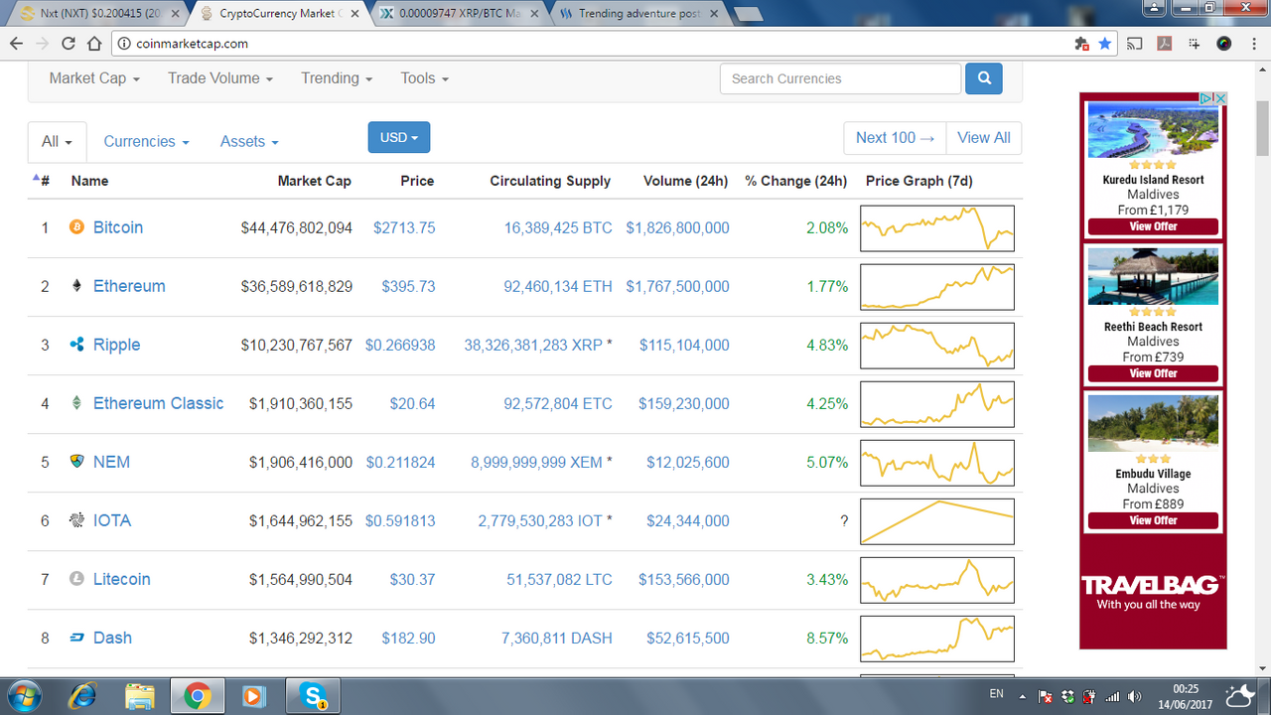Click Litecoin's volume $153,566,000
This screenshot has height=715, width=1271.
click(684, 579)
